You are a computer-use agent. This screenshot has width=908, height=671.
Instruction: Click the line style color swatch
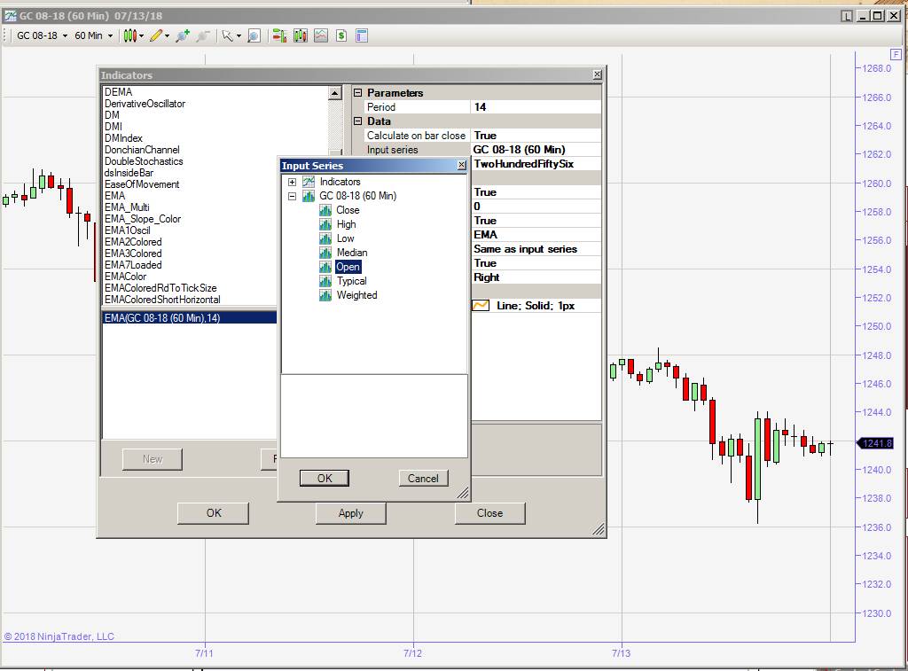click(x=481, y=306)
